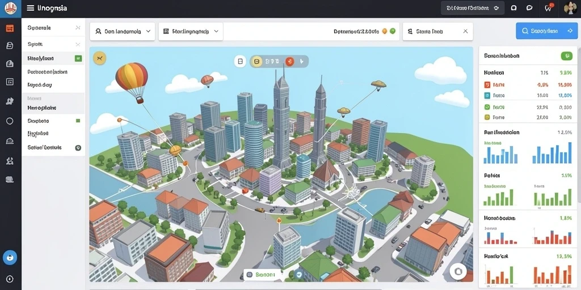Open the speech bubble chat icon

pos(529,8)
